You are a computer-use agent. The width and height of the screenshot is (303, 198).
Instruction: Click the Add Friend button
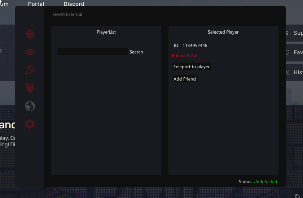[185, 79]
